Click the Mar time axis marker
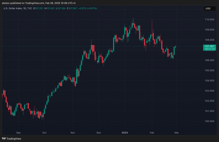Screen dimensions: 219x142 (177, 133)
